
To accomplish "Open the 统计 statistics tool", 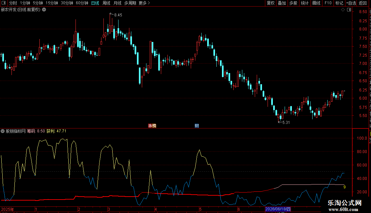I will coord(305,3).
